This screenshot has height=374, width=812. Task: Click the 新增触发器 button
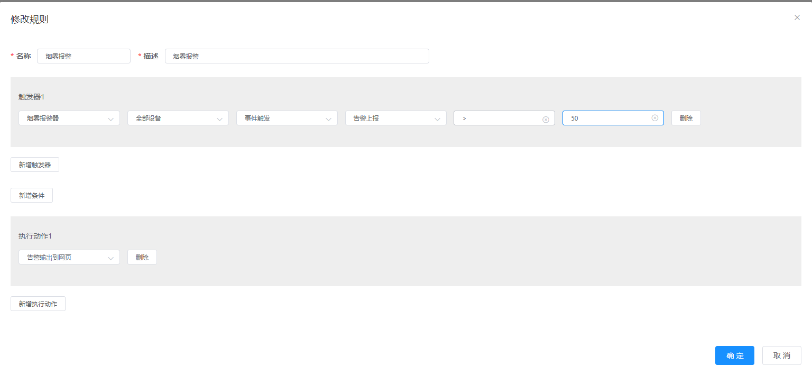pyautogui.click(x=35, y=165)
